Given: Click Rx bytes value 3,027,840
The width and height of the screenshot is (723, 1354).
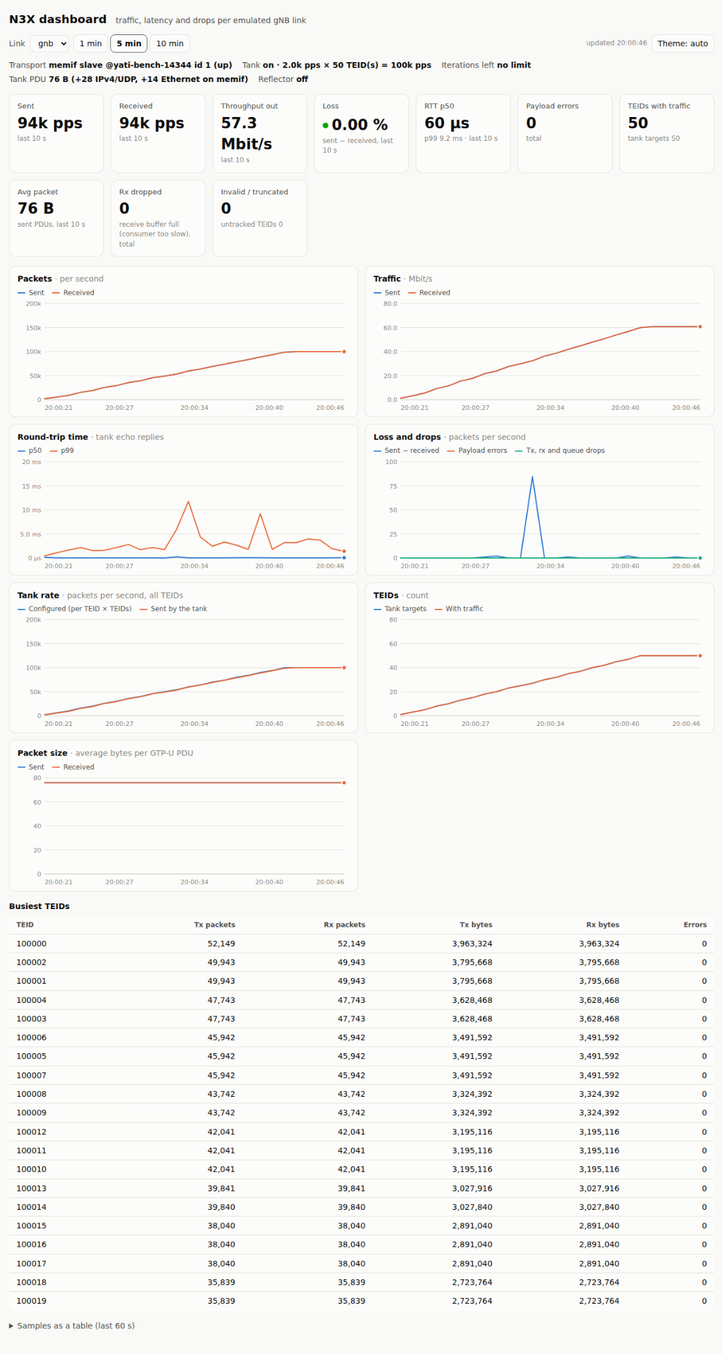Looking at the screenshot, I should pos(599,1207).
